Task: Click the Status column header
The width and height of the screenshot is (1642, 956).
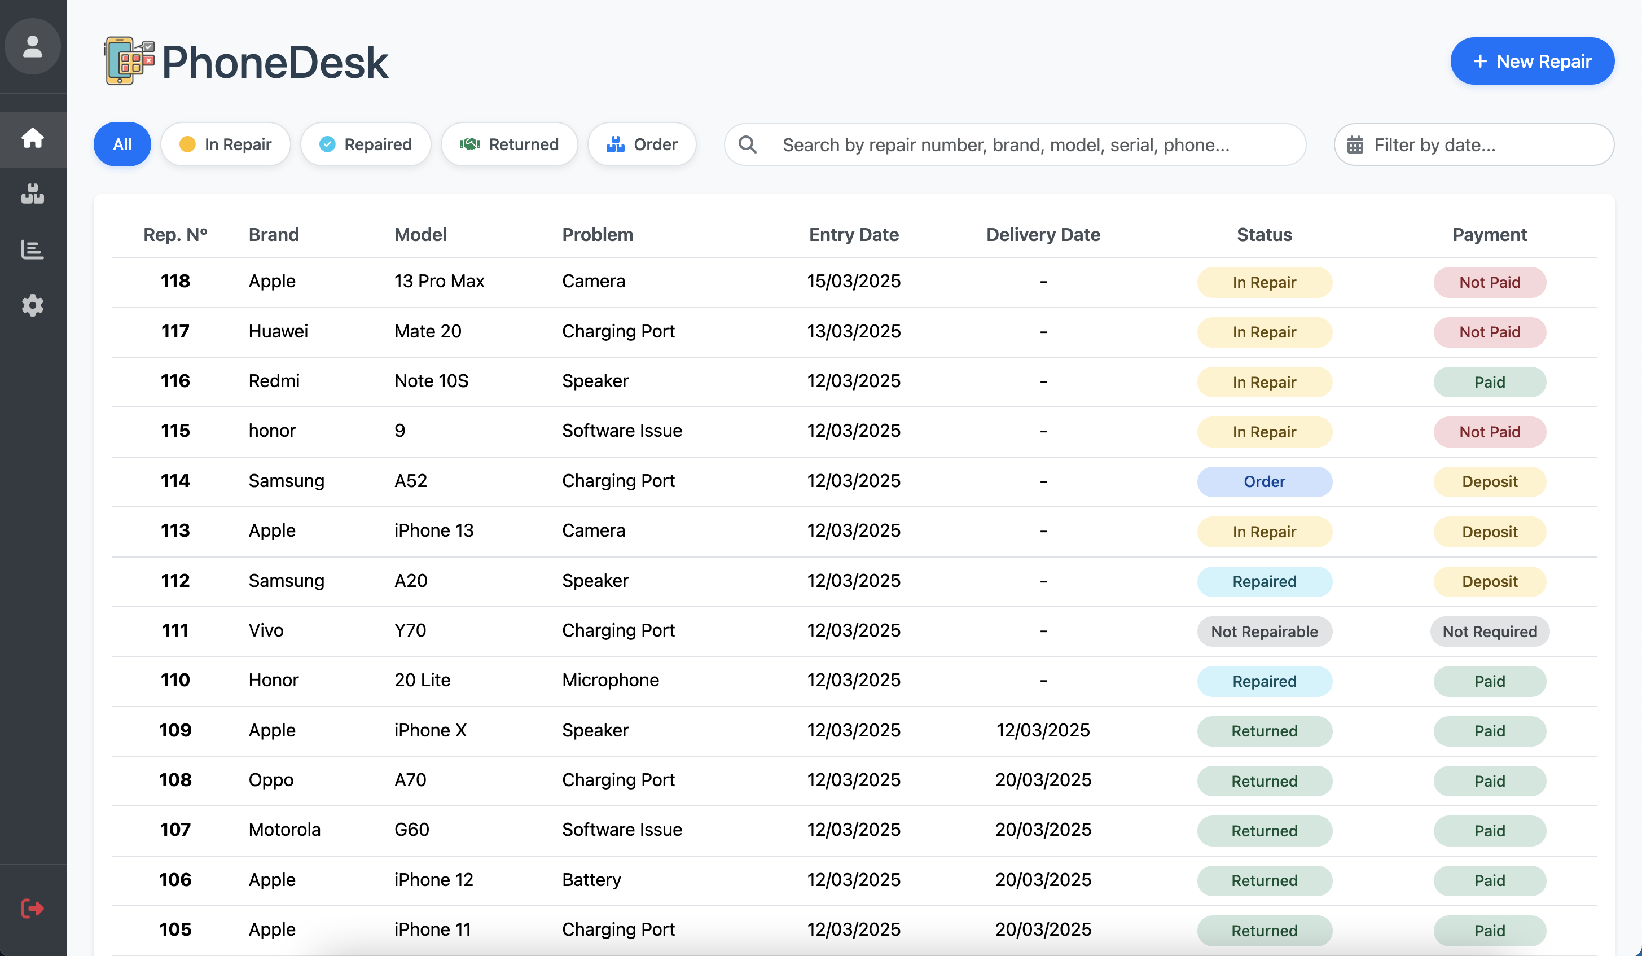Action: pyautogui.click(x=1264, y=235)
